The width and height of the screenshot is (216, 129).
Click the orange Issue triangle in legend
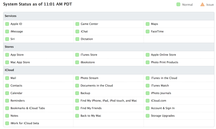(202, 5)
